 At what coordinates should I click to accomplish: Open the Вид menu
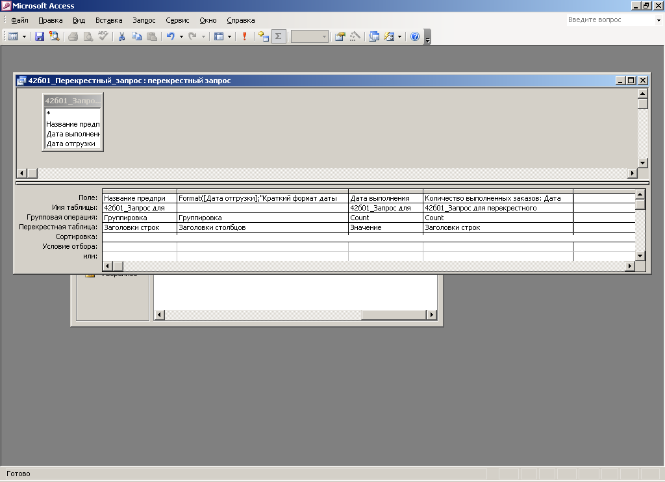coord(79,20)
